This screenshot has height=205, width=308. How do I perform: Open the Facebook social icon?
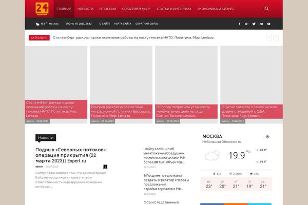click(x=239, y=24)
